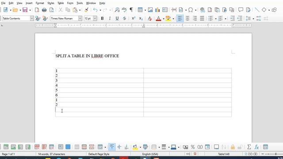Screen dimensions: 283x159
Task: Open the Paragraph Style dropdown
Action: [32, 19]
